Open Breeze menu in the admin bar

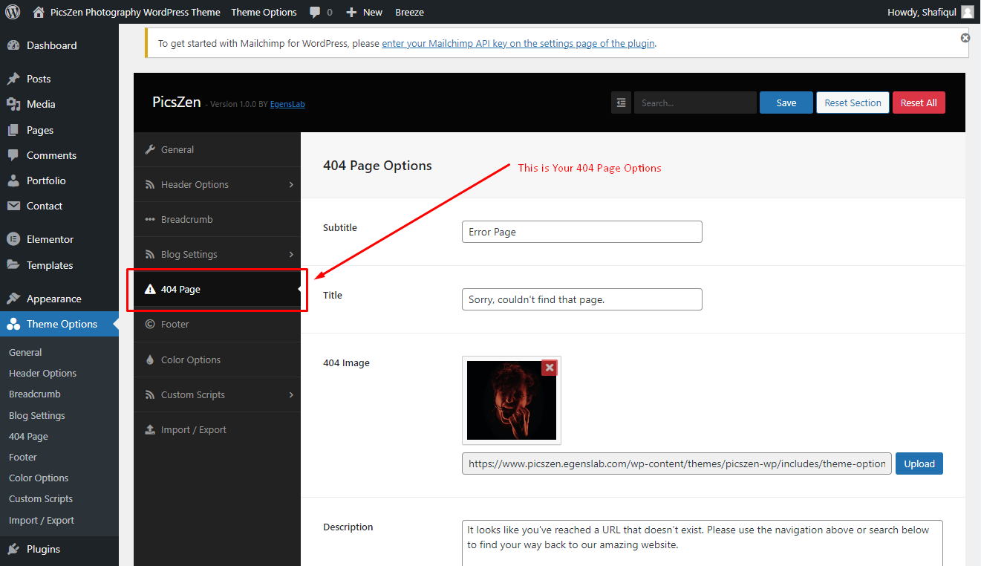pos(410,12)
